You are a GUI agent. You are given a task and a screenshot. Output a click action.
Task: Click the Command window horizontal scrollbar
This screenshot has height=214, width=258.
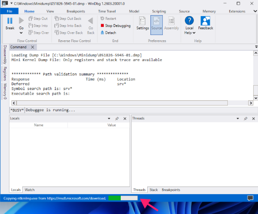[122, 103]
